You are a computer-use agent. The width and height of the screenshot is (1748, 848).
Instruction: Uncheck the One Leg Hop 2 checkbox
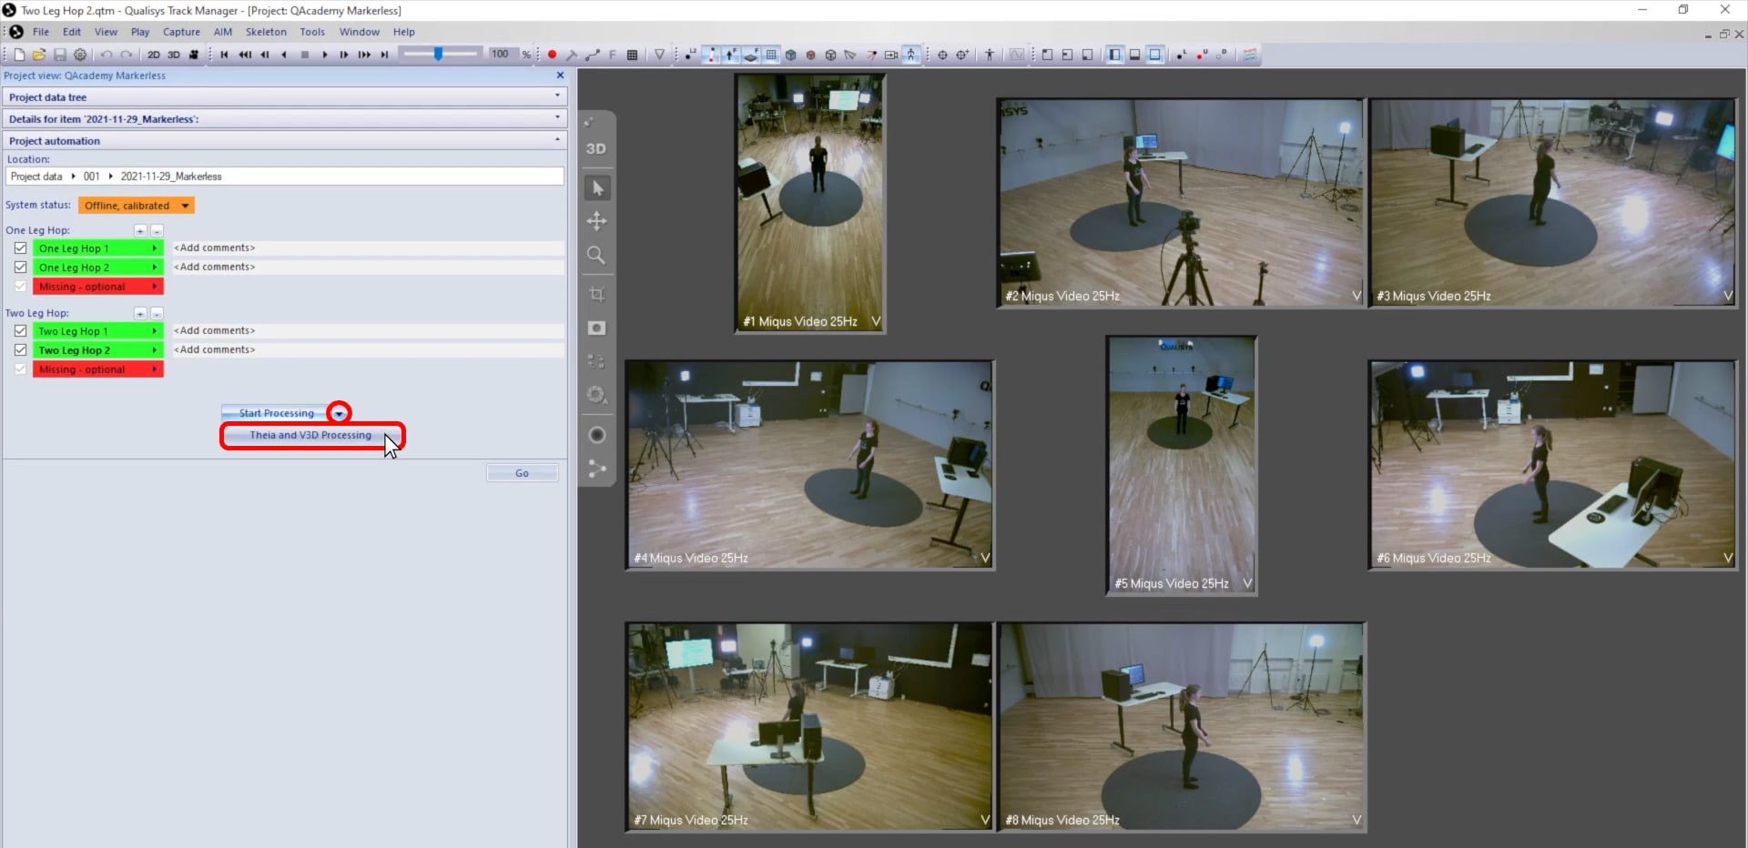pos(20,268)
